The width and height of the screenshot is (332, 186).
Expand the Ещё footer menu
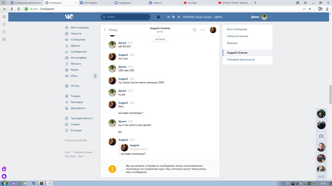point(82,156)
